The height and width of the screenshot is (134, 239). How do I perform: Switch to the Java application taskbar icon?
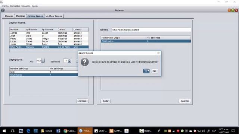(x=126, y=131)
